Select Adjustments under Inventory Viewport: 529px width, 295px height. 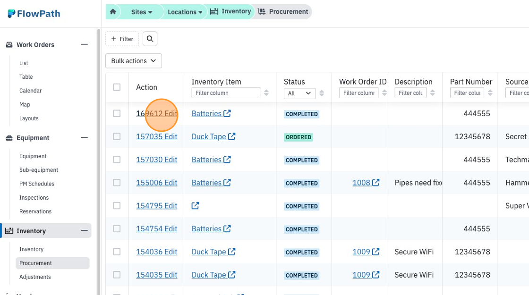tap(35, 277)
